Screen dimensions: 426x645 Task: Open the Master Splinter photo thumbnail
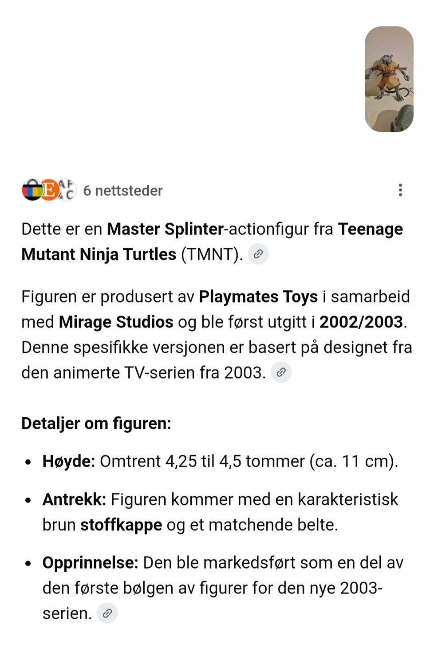[389, 79]
